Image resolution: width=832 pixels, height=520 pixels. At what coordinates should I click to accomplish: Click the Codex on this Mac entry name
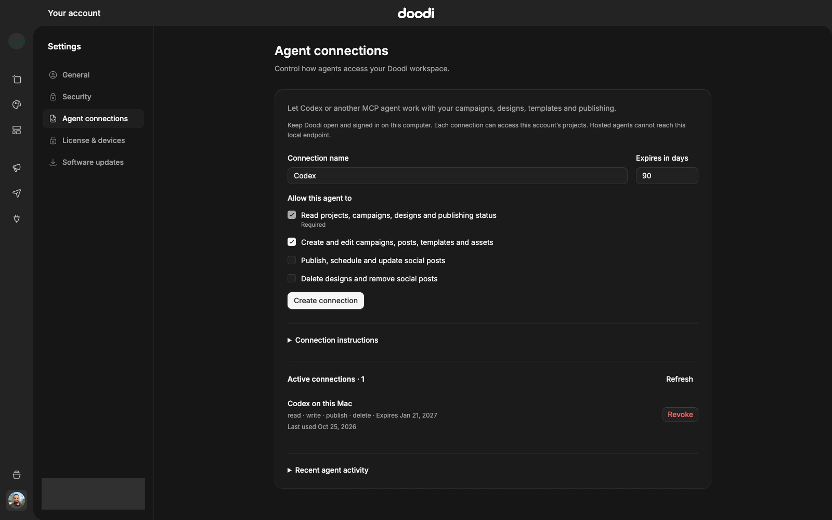[x=320, y=404]
